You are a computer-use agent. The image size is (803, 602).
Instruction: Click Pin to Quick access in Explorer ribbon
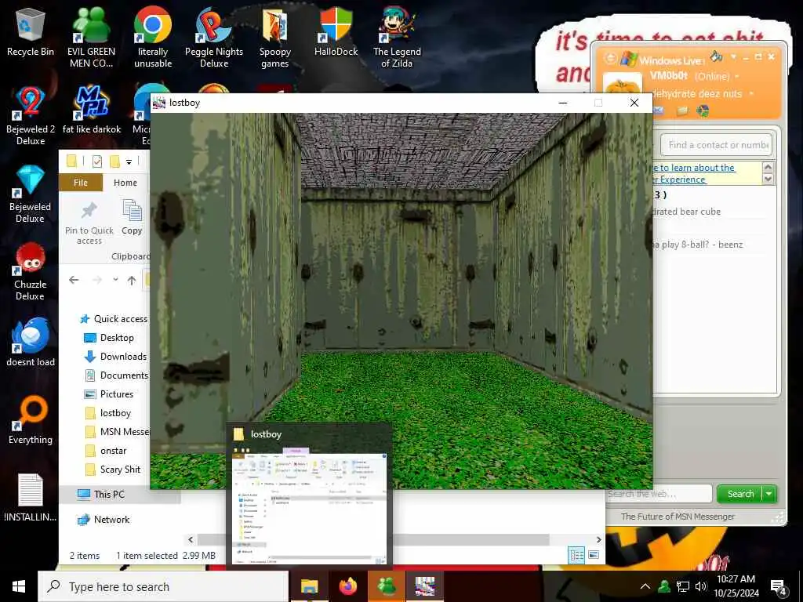[89, 222]
